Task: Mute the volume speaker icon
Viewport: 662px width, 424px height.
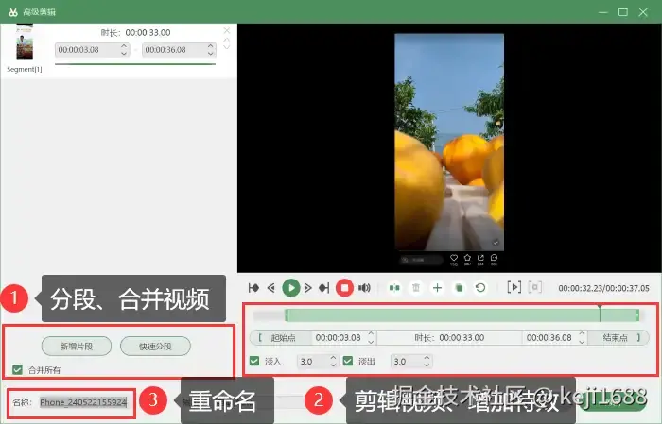Action: [x=364, y=288]
